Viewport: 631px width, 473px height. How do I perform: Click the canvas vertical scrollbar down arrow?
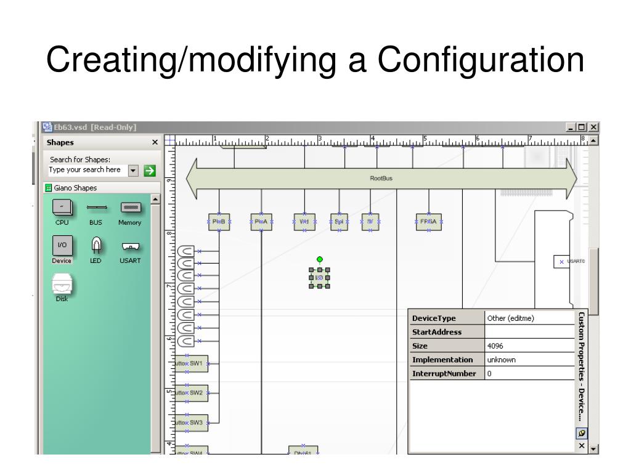tap(593, 448)
